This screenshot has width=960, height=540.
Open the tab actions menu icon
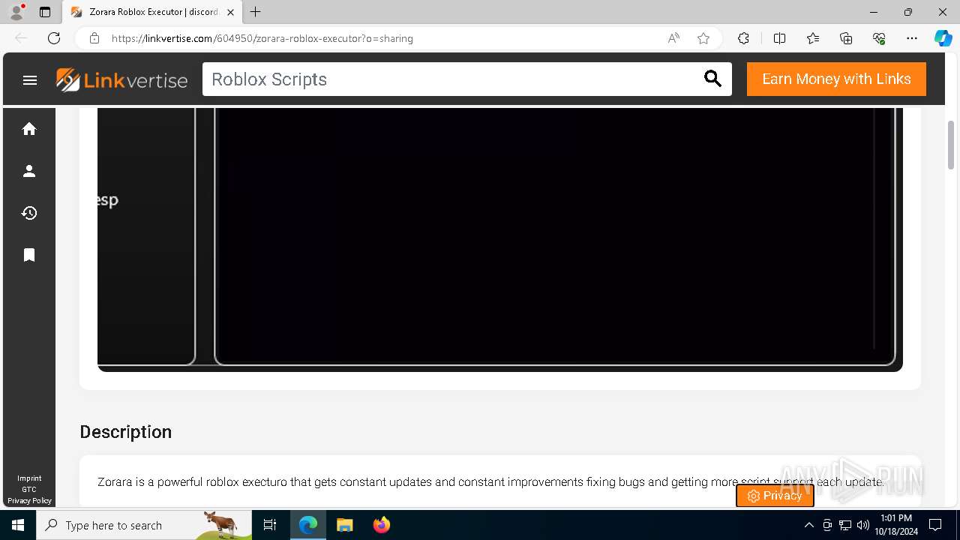pyautogui.click(x=45, y=12)
